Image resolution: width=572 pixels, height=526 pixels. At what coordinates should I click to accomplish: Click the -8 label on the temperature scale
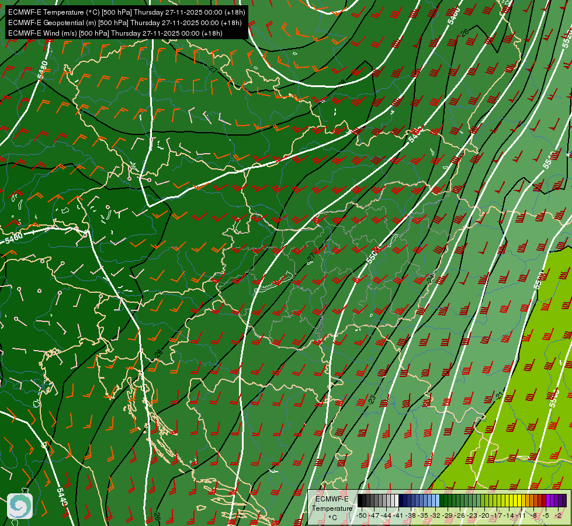[x=534, y=516]
